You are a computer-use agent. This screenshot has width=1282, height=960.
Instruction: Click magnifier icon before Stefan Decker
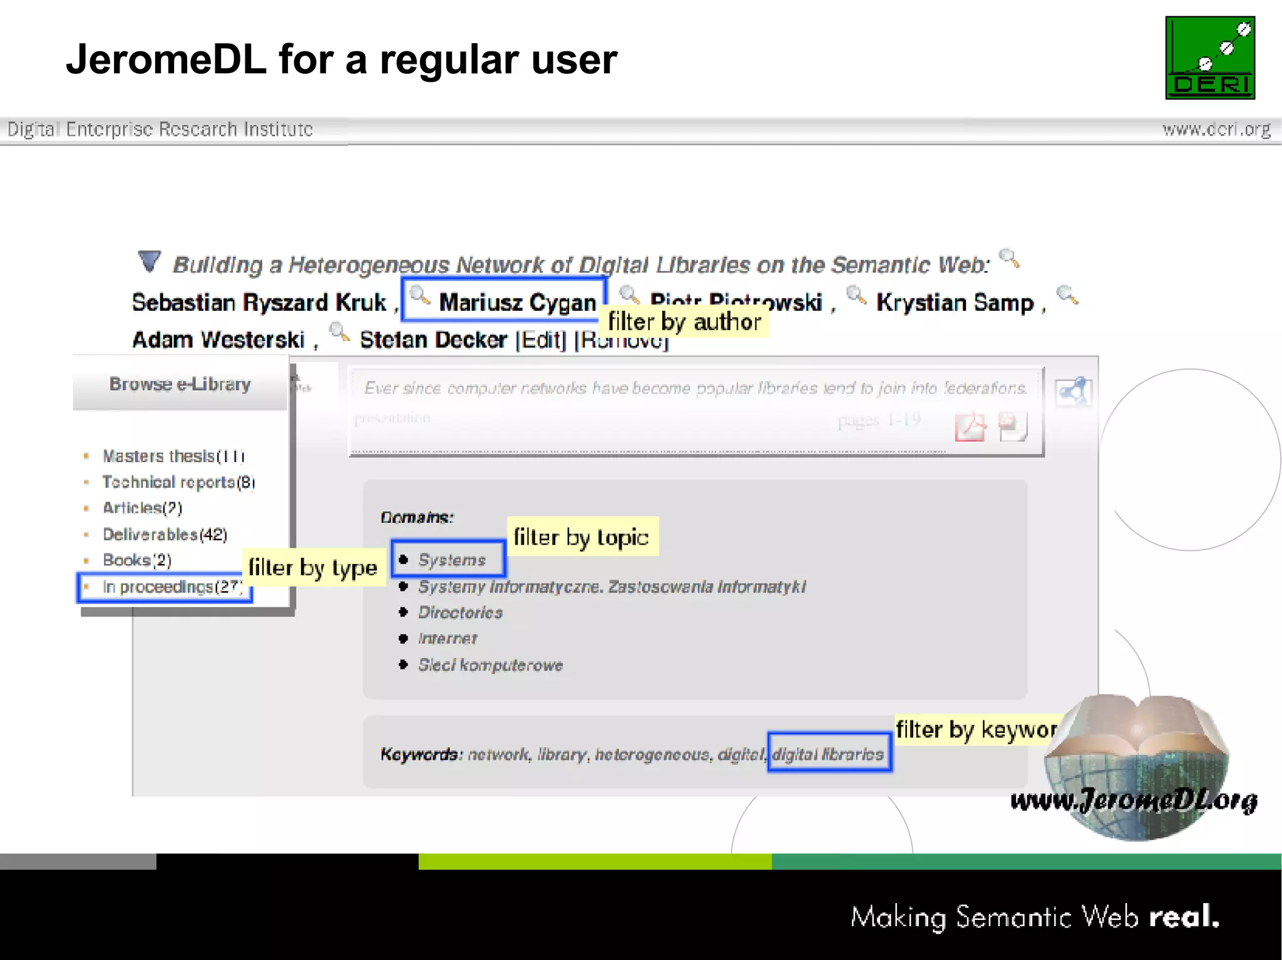[x=339, y=332]
